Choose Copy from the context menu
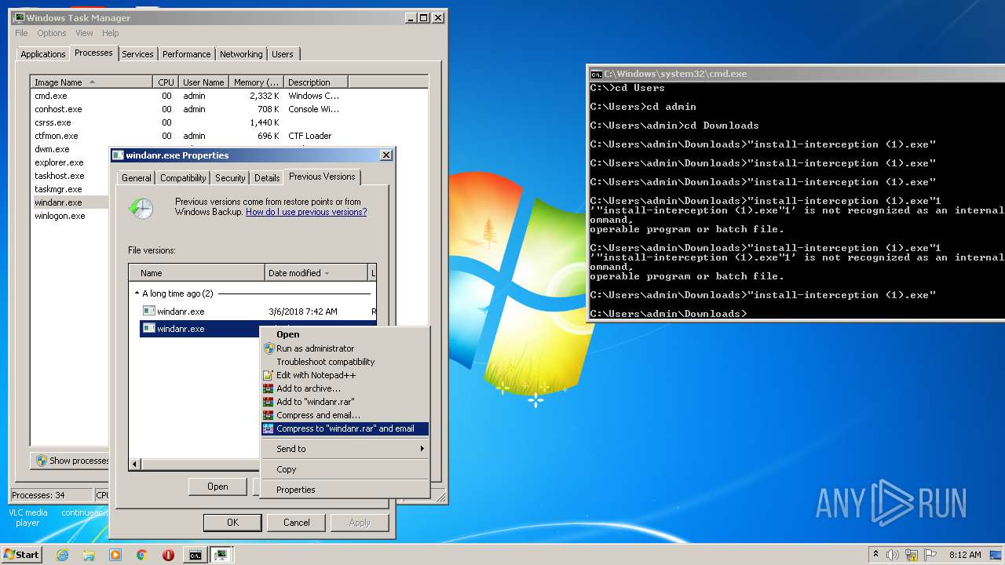 [345, 469]
